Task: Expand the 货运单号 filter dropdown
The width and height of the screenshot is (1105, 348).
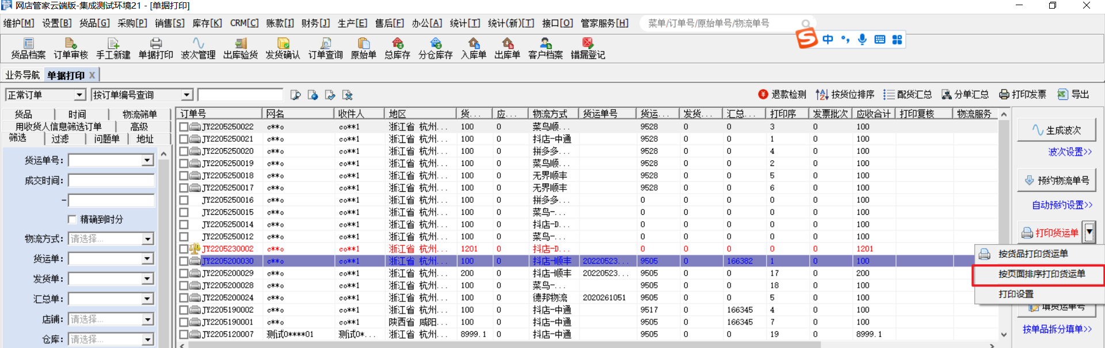Action: click(x=148, y=160)
